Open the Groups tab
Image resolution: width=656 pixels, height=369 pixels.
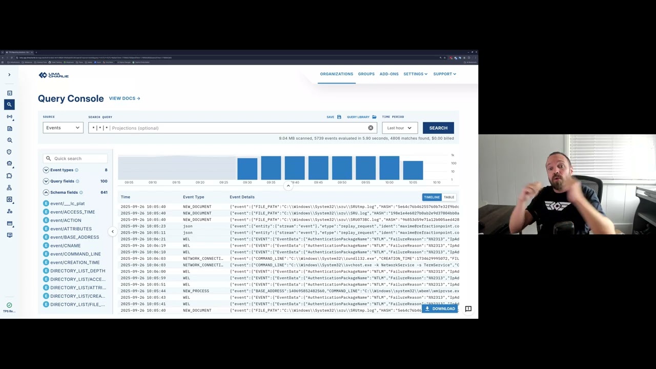(x=366, y=74)
